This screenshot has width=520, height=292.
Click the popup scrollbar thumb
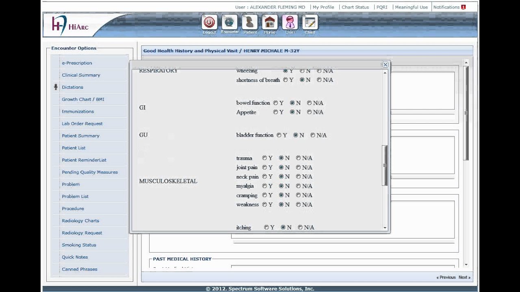pos(385,165)
